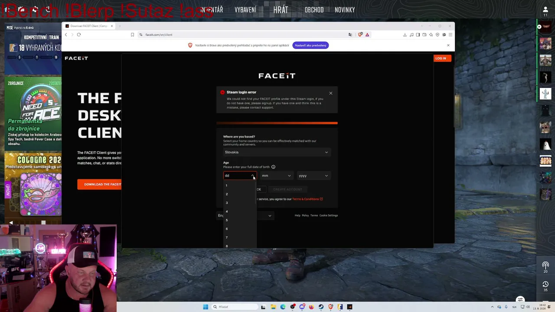Open the Brave Wallet icon
The width and height of the screenshot is (555, 312).
pos(424,35)
